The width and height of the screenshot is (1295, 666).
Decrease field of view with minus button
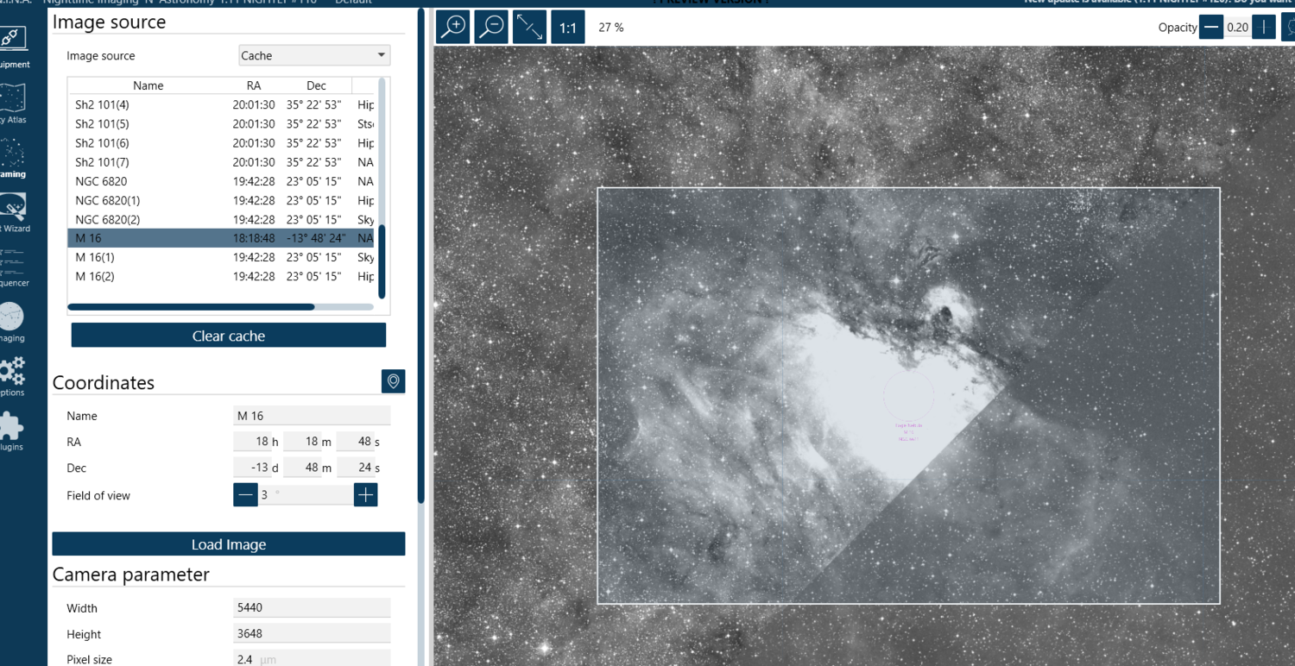pyautogui.click(x=245, y=494)
